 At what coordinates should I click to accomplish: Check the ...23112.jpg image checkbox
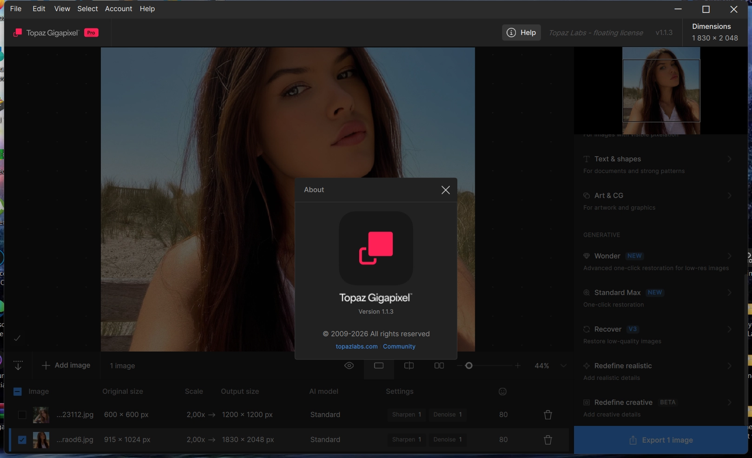[22, 415]
